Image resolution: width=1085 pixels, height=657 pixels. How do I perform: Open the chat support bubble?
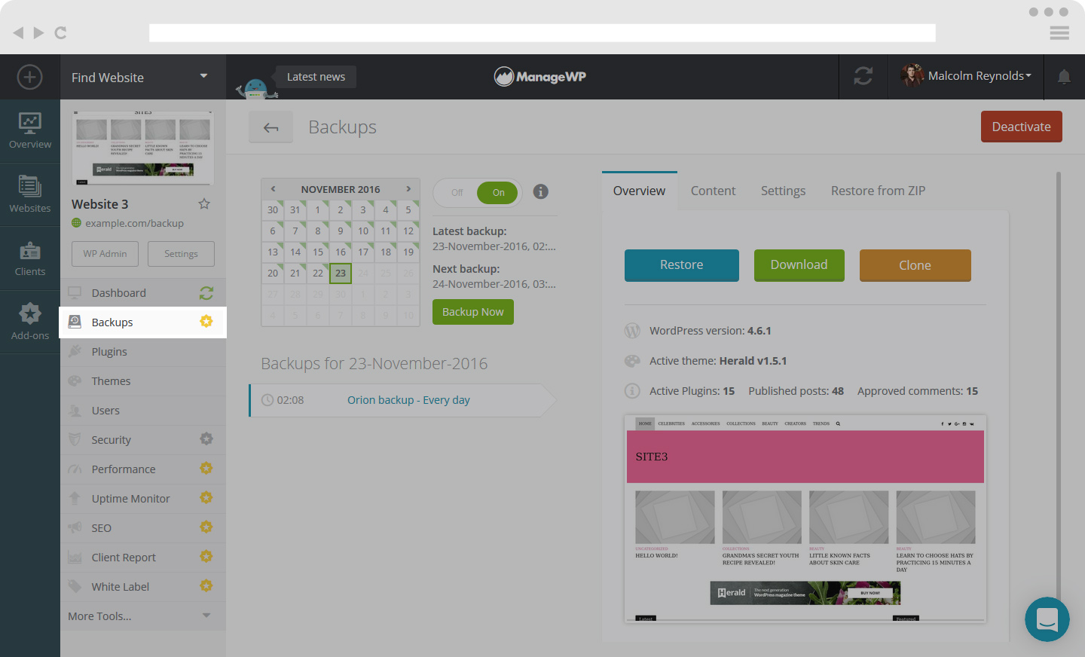tap(1047, 619)
